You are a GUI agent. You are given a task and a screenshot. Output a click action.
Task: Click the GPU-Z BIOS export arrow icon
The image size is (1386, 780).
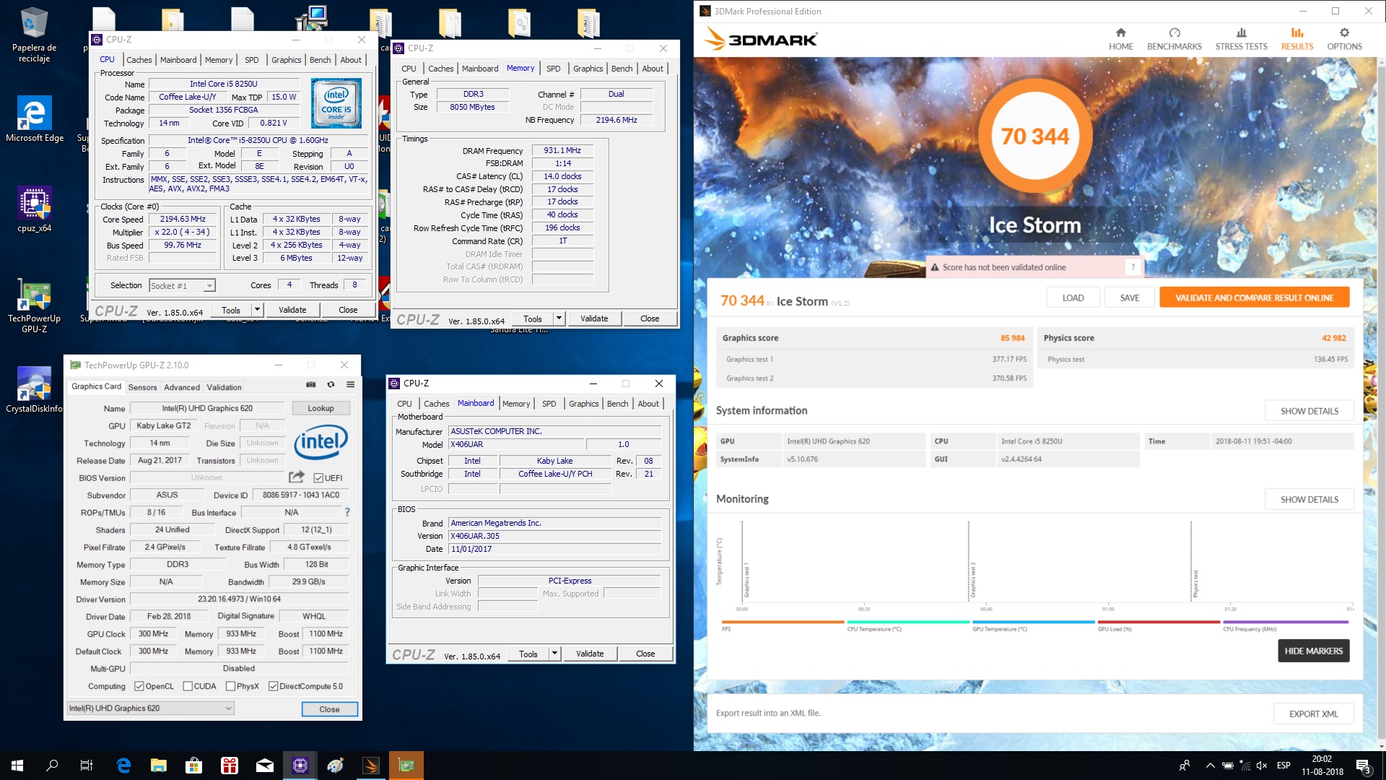[x=297, y=477]
